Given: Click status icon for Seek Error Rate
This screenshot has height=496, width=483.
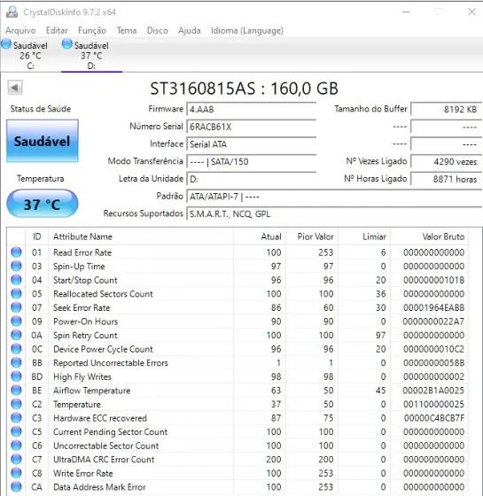Looking at the screenshot, I should click(x=16, y=307).
